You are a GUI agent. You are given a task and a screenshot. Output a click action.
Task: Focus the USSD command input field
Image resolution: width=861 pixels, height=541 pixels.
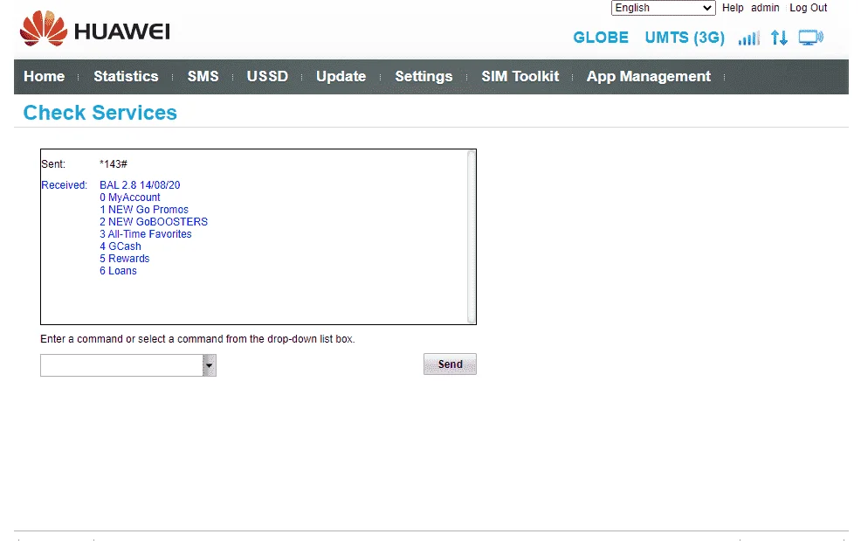(121, 365)
